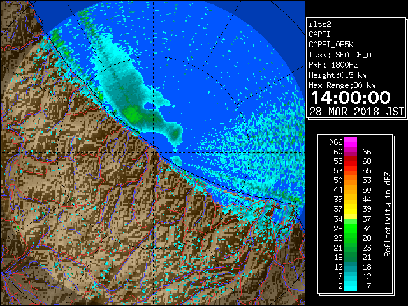
Task: Pick the yellow 37–39 dBZ legend swatch
Action: 351,209
